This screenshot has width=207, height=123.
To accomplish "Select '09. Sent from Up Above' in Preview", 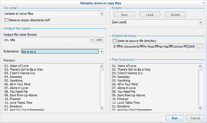I will tap(21, 95).
